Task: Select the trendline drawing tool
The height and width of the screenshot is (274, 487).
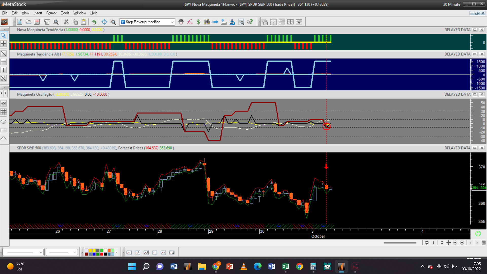Action: click(4, 54)
